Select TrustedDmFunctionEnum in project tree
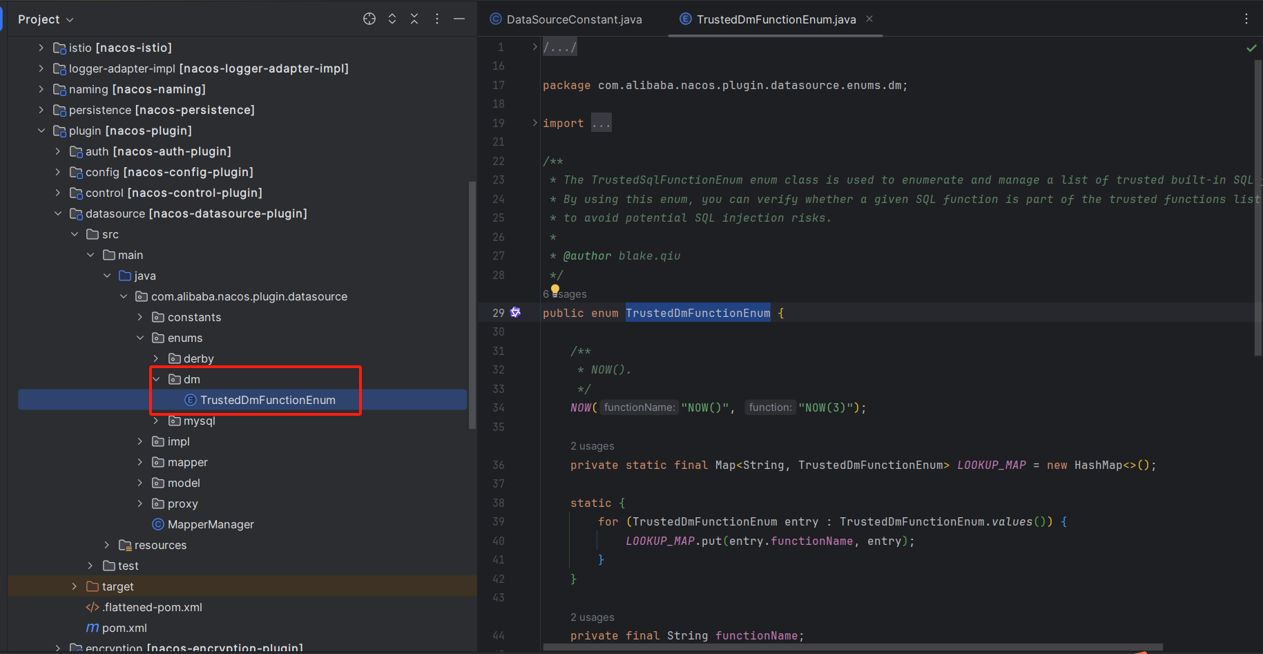 [260, 400]
